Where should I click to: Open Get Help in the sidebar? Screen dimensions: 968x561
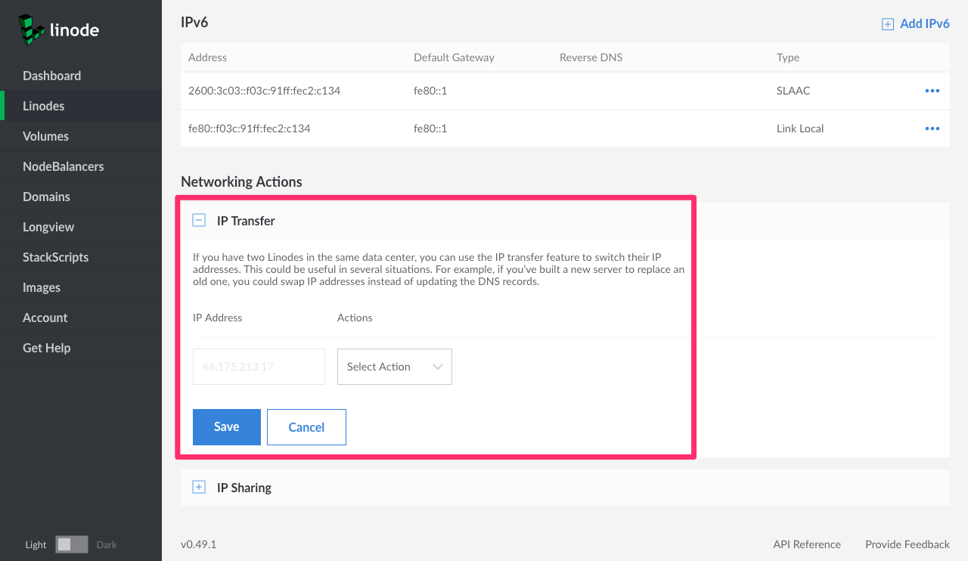click(46, 348)
